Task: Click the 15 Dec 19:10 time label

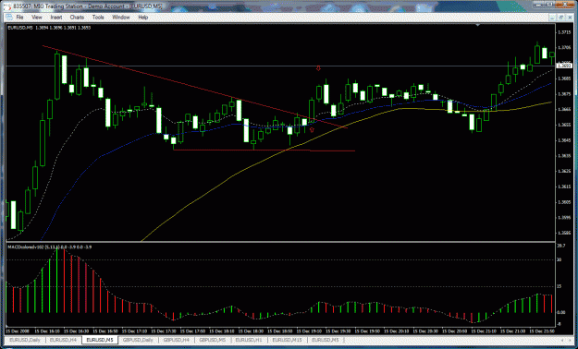Action: (x=310, y=332)
